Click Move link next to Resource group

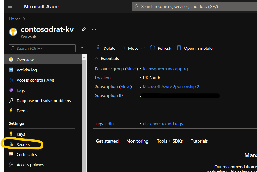[x=132, y=69]
